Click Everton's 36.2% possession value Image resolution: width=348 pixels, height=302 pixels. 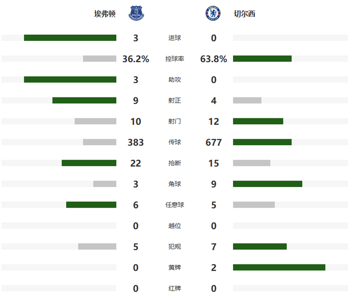136,59
